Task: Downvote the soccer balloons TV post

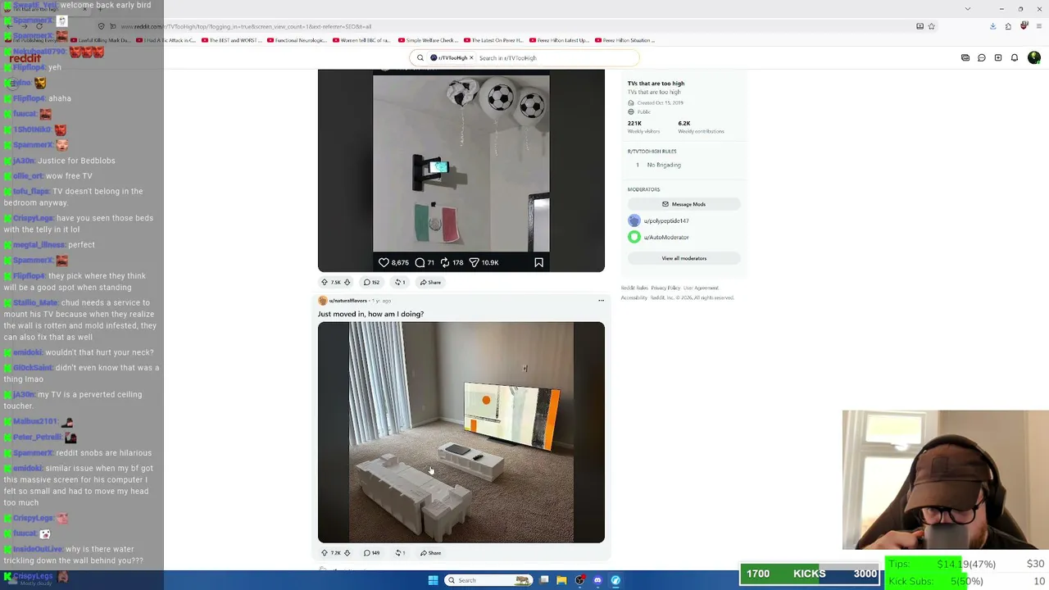Action: (347, 282)
